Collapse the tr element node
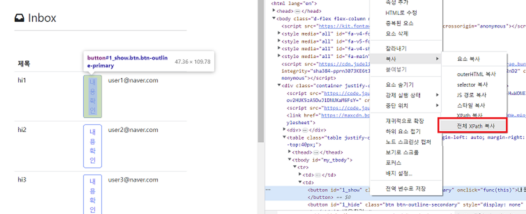This screenshot has height=214, width=526. [295, 167]
